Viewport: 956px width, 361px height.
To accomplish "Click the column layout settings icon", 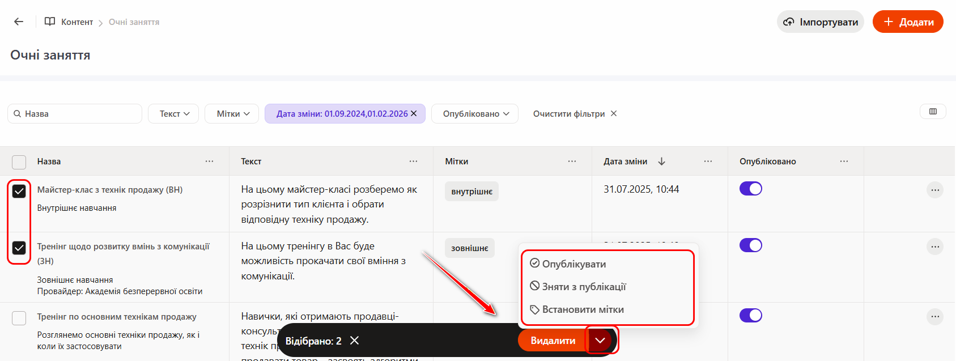I will [x=933, y=112].
